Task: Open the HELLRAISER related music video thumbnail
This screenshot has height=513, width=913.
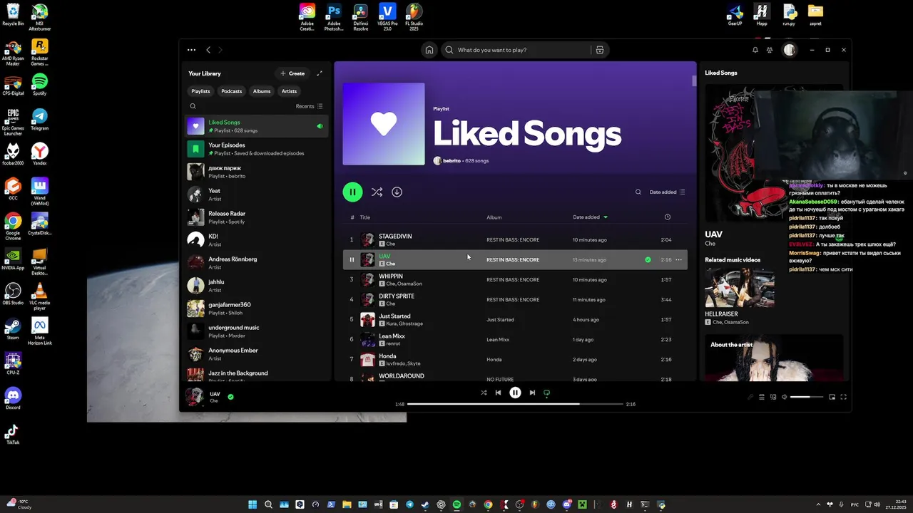Action: [x=740, y=287]
